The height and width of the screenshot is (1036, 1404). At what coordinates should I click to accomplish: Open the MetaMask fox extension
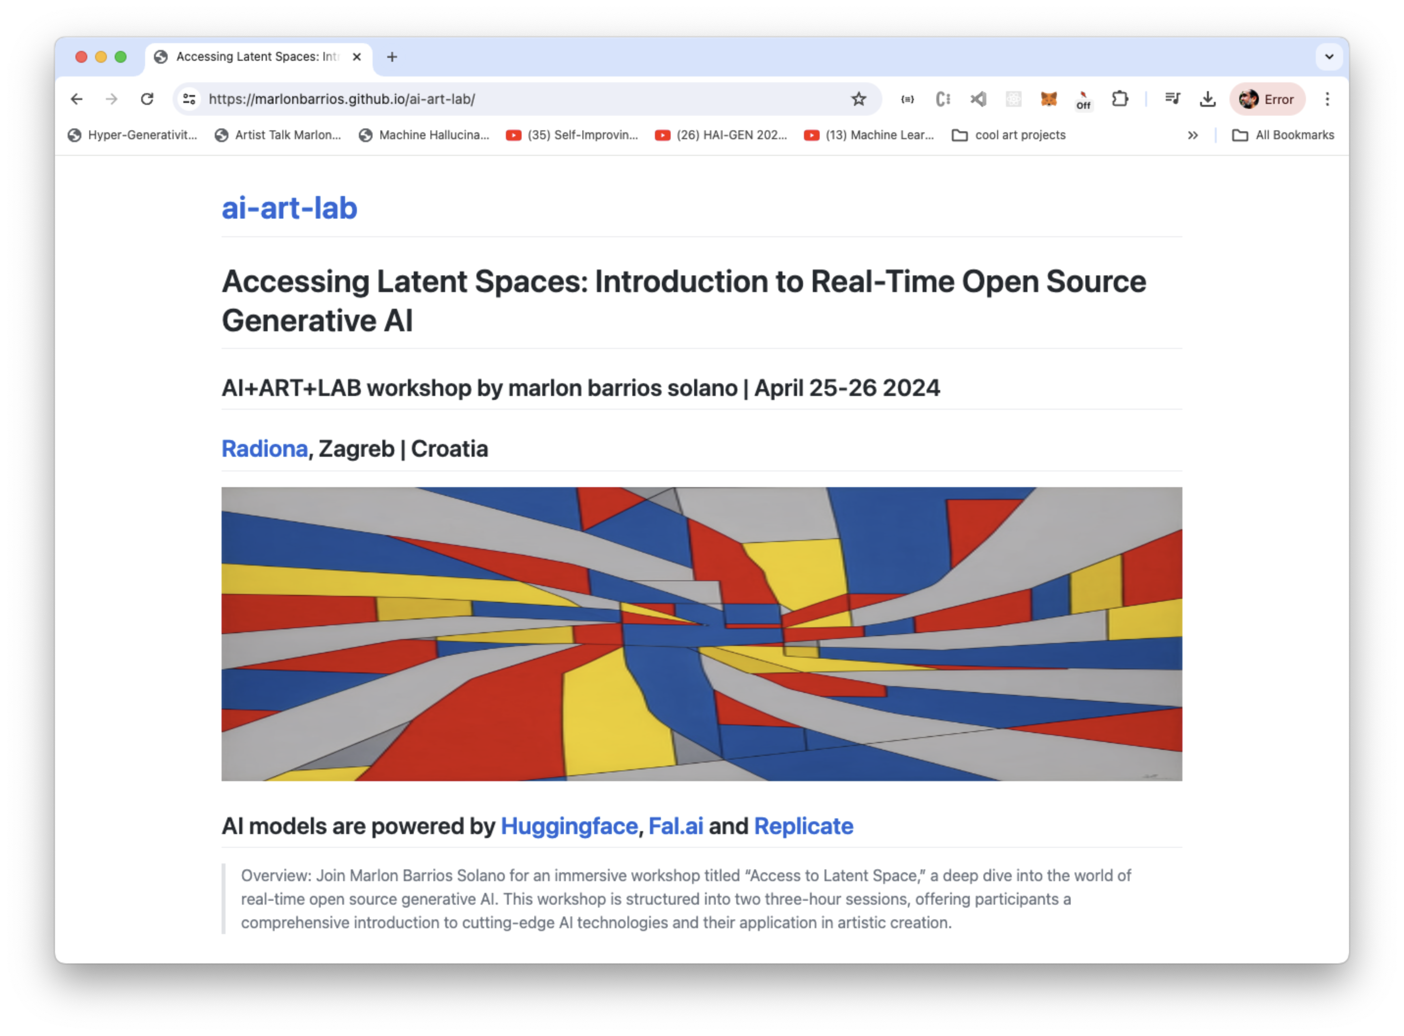pos(1048,99)
